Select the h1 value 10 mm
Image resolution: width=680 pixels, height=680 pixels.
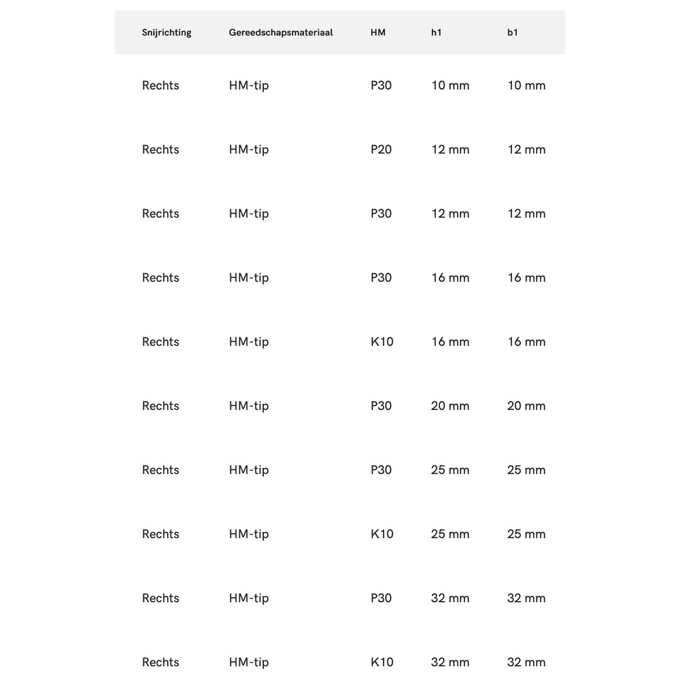[x=450, y=86]
